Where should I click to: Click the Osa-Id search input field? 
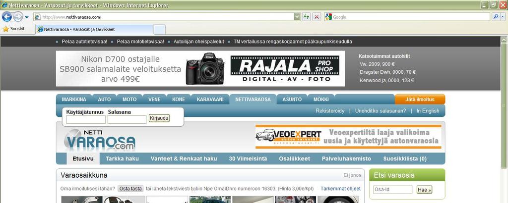393,190
